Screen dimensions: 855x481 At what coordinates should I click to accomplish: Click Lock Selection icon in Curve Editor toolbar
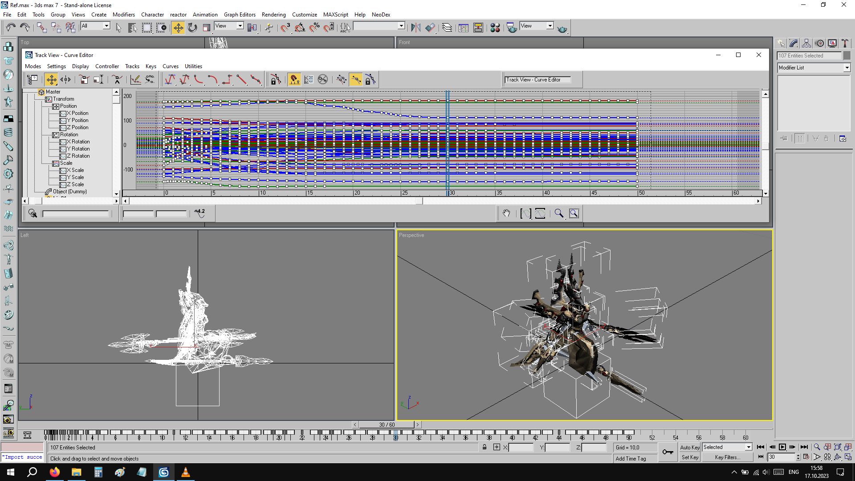click(x=276, y=80)
